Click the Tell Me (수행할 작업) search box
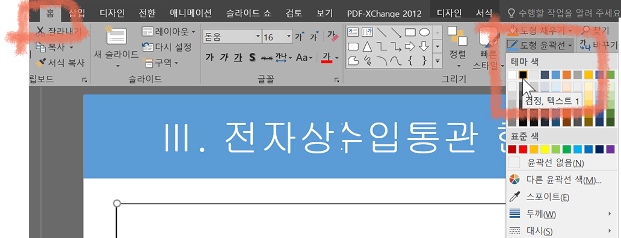Image resolution: width=621 pixels, height=238 pixels. point(564,13)
